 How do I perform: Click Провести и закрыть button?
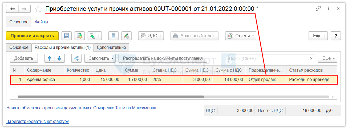pyautogui.click(x=32, y=36)
